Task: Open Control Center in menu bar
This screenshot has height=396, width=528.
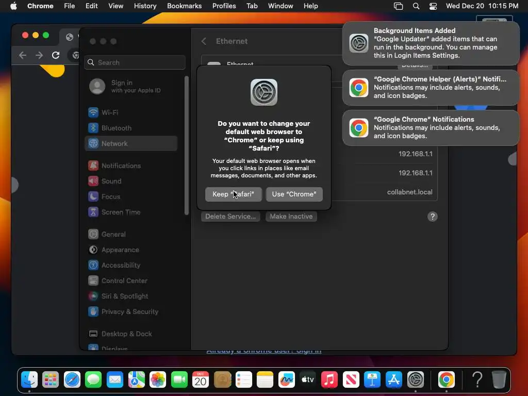Action: click(x=433, y=6)
